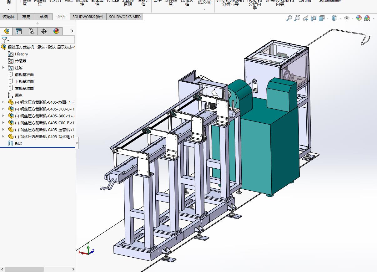This screenshot has width=377, height=272.
Task: Select the 原点 origin icon
Action: pyautogui.click(x=11, y=95)
